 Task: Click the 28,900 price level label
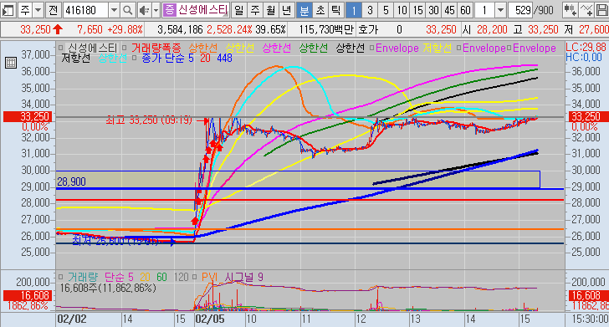71,181
